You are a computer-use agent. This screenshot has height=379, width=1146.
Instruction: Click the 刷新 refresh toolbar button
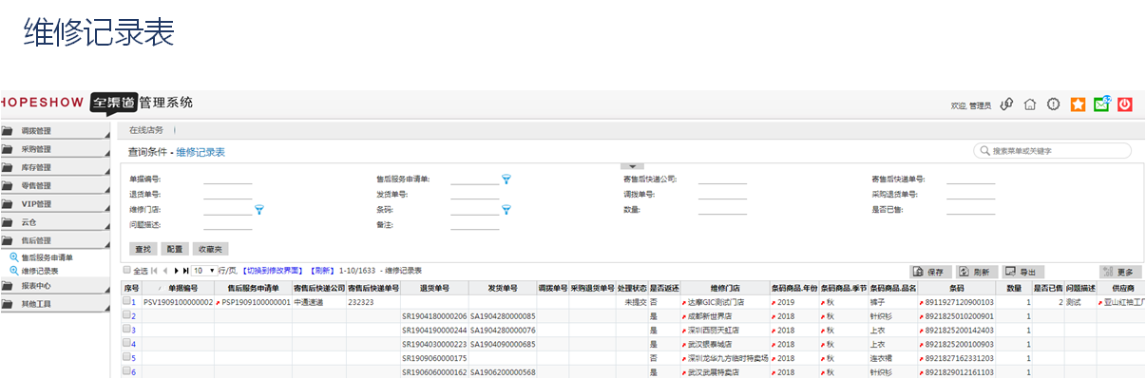978,272
